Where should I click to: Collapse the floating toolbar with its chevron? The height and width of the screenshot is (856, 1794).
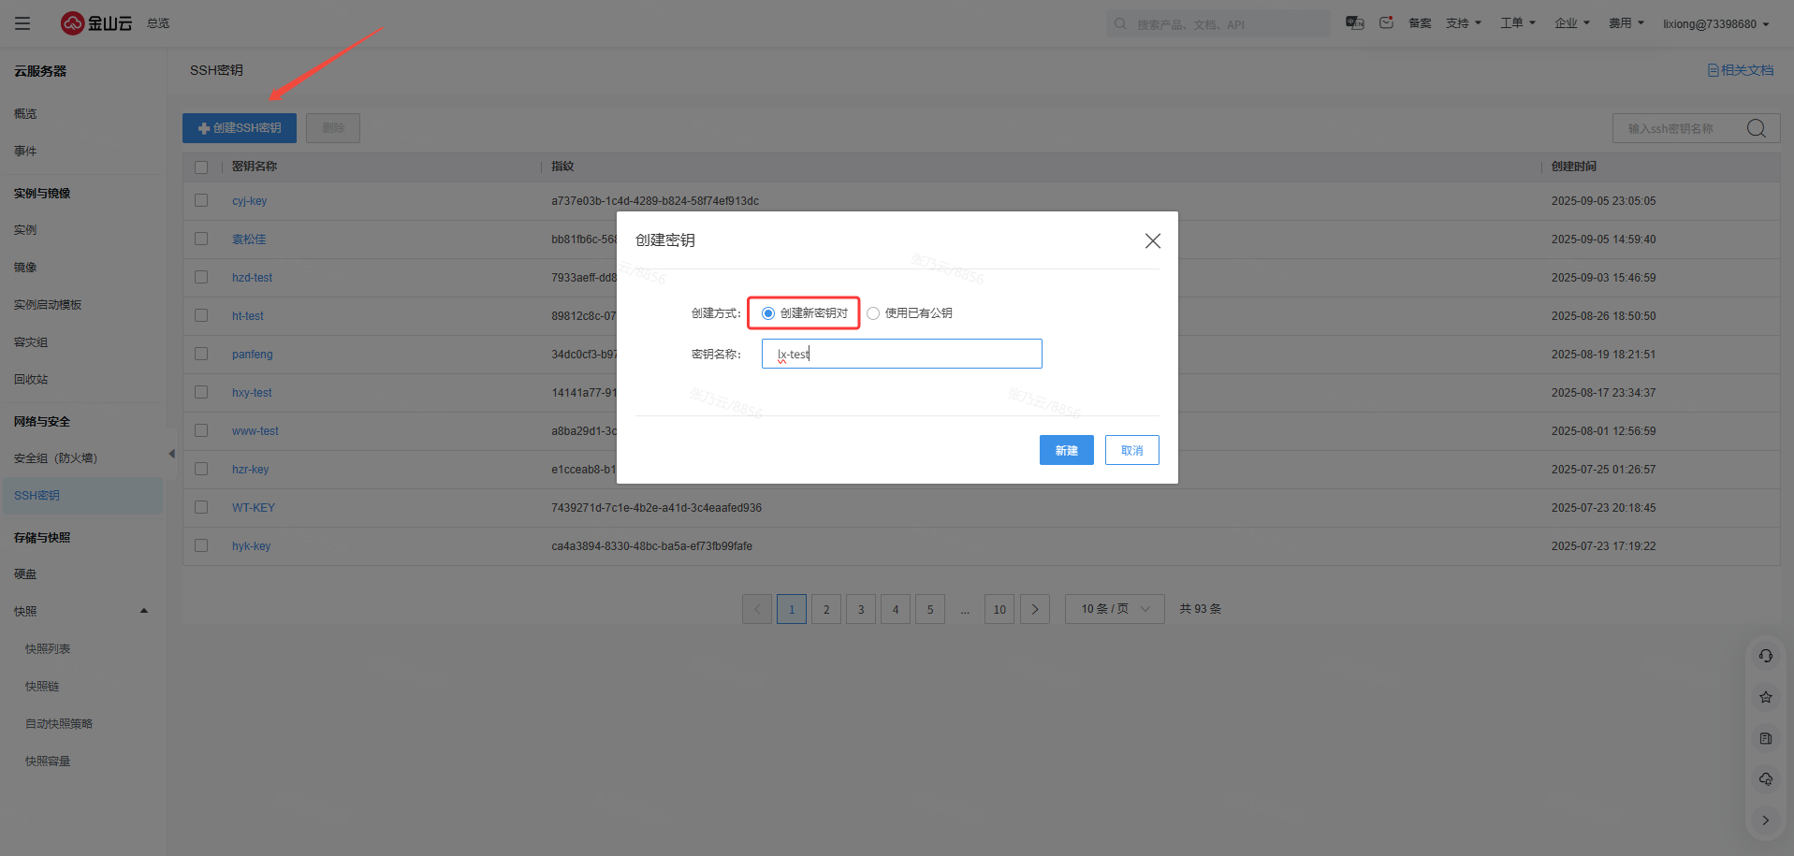(x=1766, y=820)
